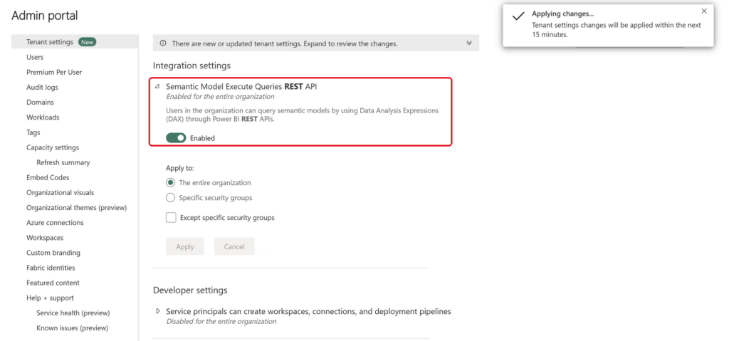Navigate to Azure connections
Screen dimensions: 729x341
coord(55,222)
